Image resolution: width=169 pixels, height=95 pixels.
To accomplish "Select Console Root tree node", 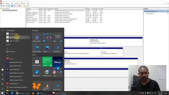I will [6, 8].
